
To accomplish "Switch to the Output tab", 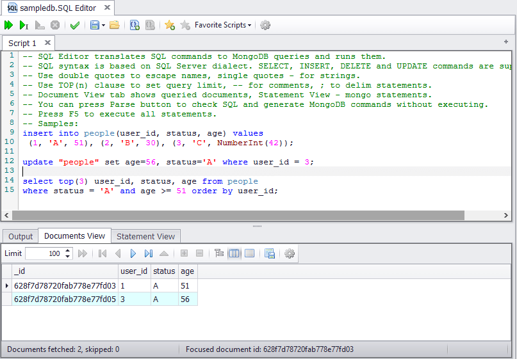I will click(21, 236).
